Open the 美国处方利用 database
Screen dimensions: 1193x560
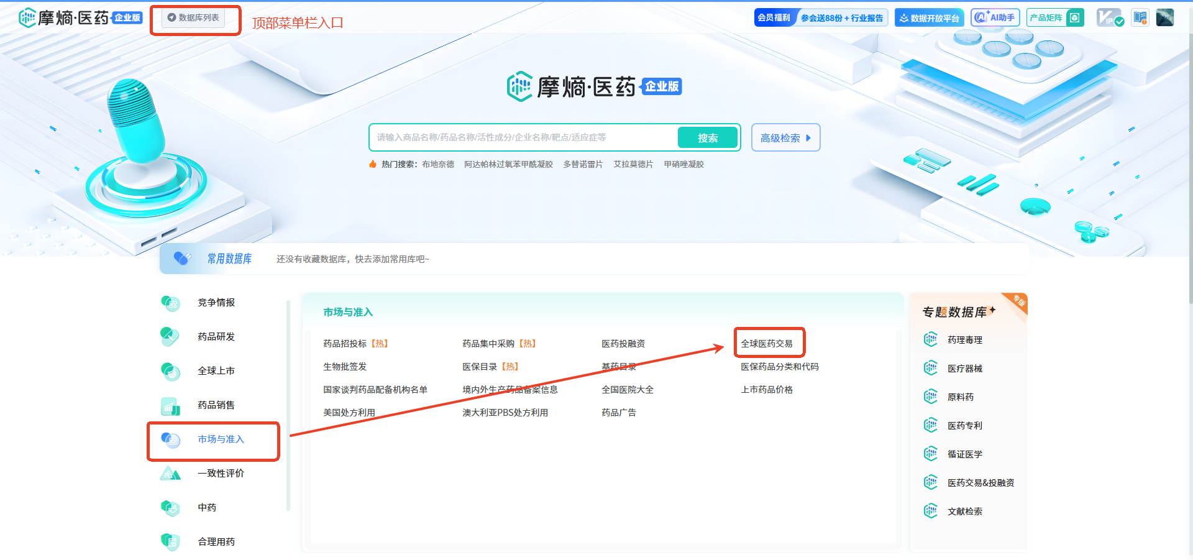(x=349, y=413)
